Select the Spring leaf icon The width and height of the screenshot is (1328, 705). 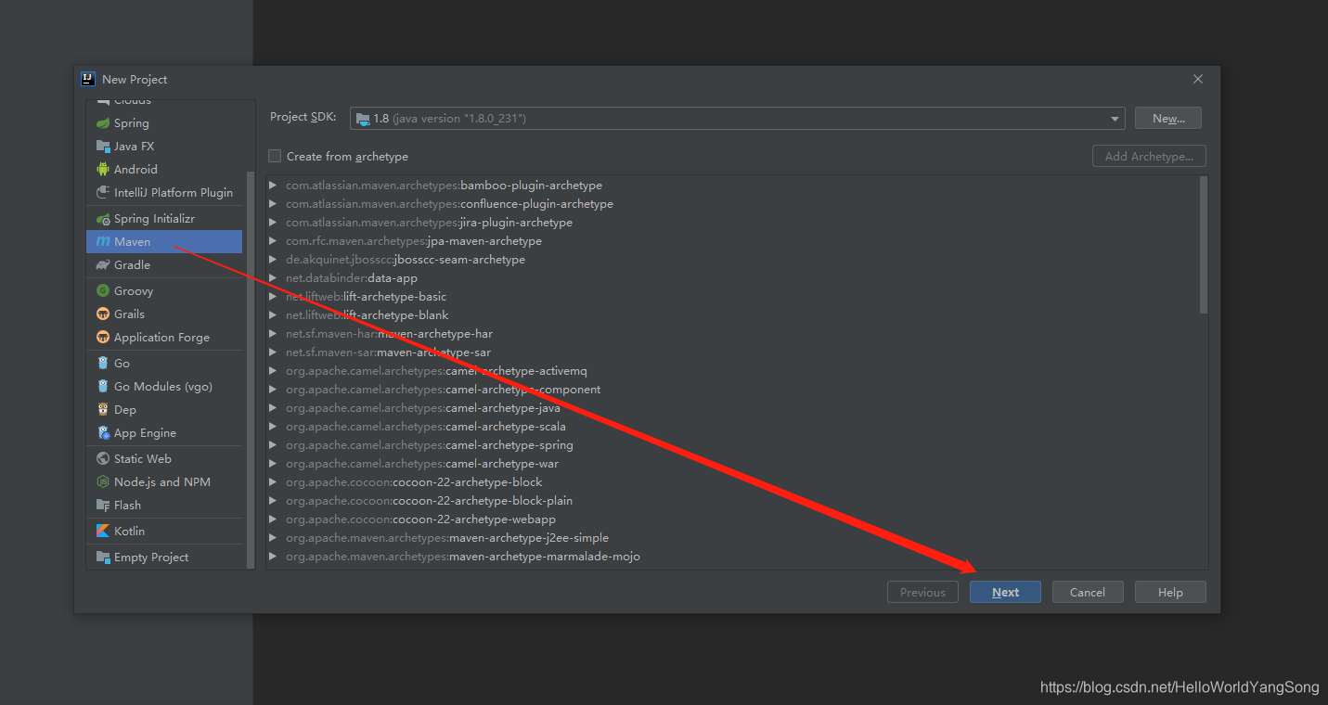pos(103,123)
